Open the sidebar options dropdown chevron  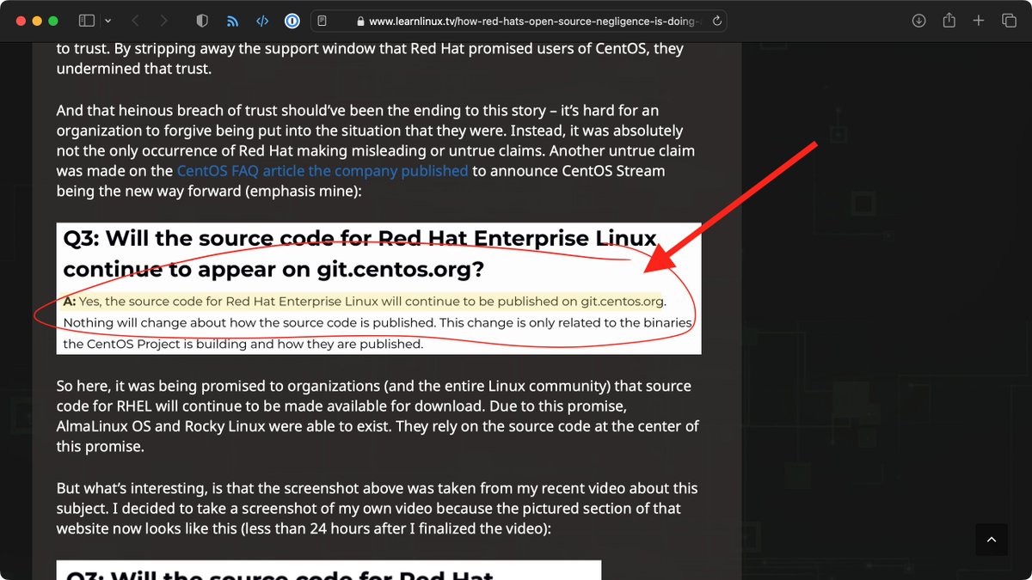[x=107, y=21]
